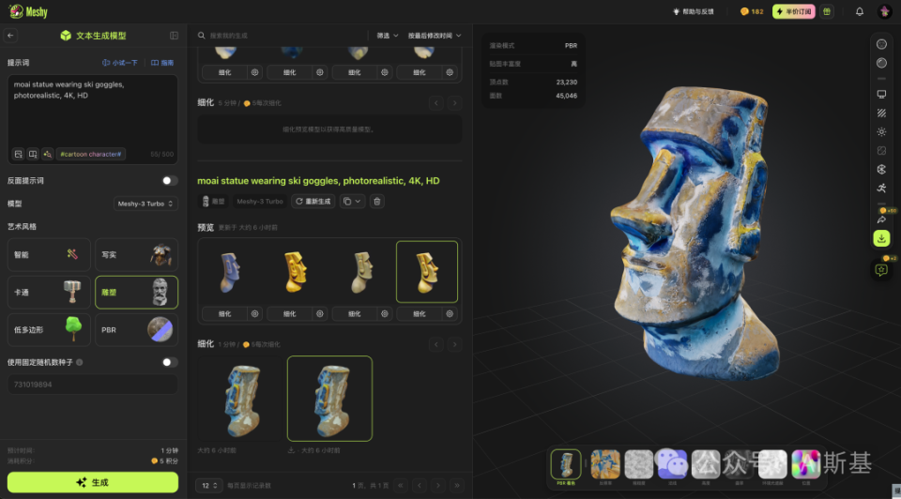Open the user avatar menu
901x499 pixels.
point(884,11)
